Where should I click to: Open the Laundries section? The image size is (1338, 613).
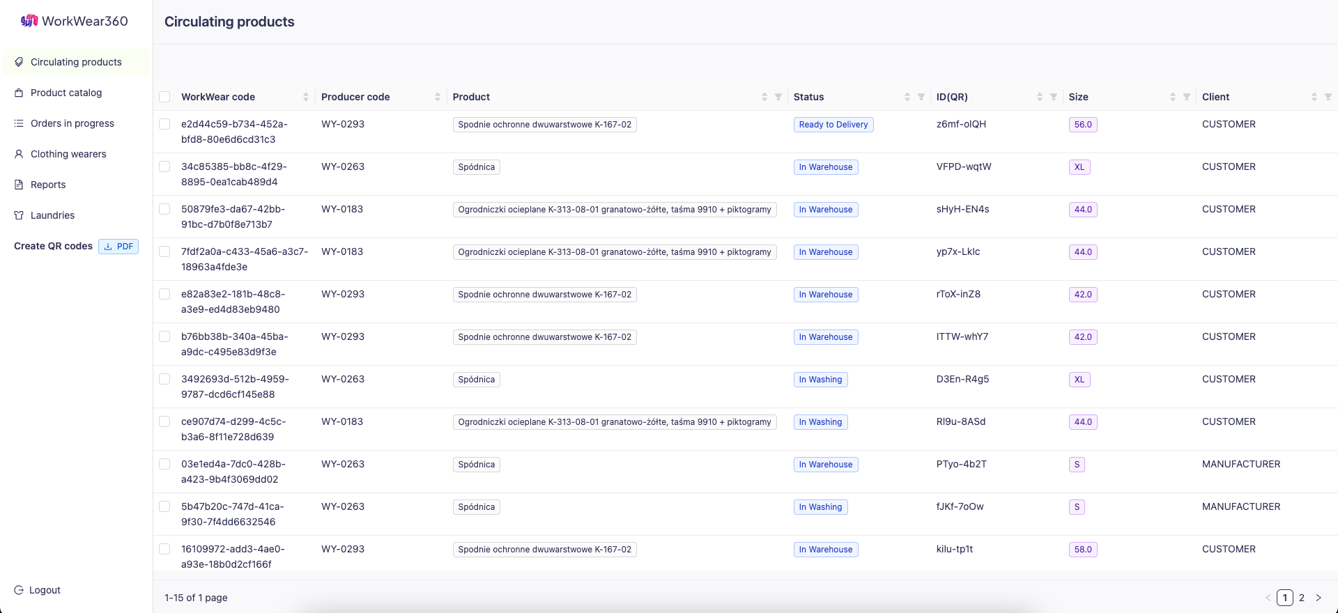point(52,215)
